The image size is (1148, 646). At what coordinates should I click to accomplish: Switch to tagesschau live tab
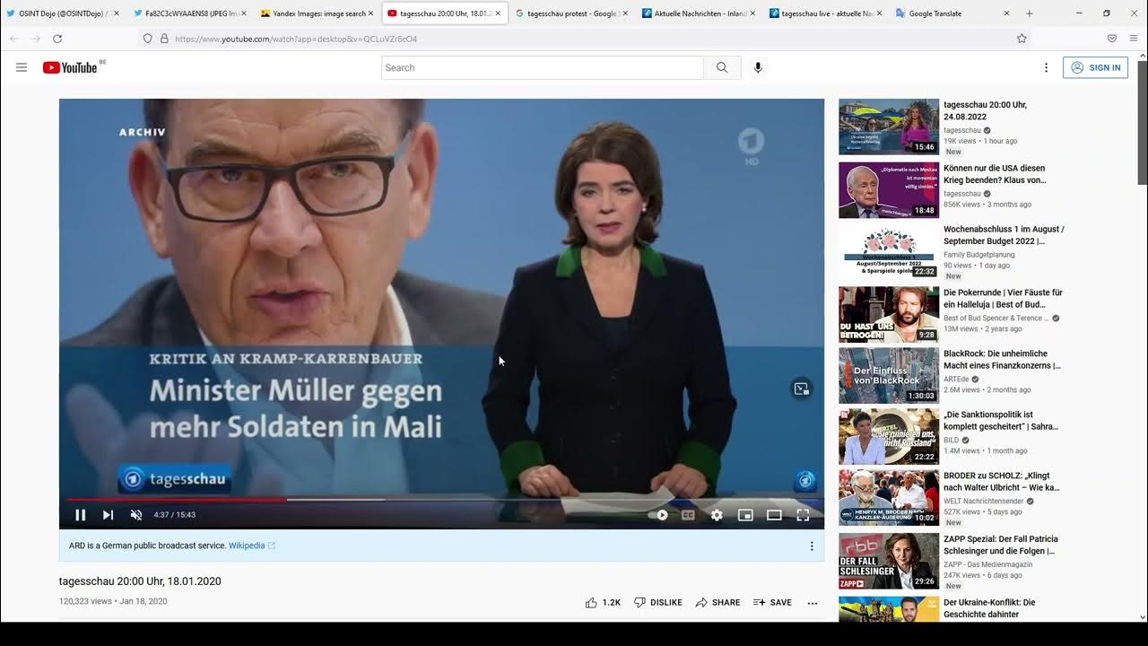point(825,13)
